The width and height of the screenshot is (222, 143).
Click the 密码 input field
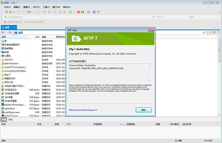[205, 17]
